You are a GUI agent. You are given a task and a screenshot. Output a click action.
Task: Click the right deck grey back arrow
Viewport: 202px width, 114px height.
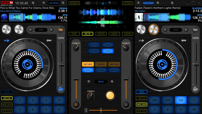coord(184,41)
